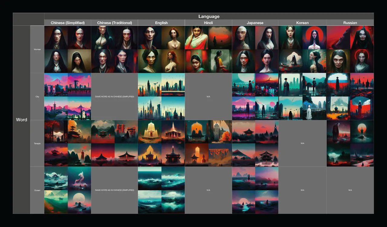The image size is (387, 227).
Task: Open Japanese City image with pink mountain
Action: tap(244, 108)
